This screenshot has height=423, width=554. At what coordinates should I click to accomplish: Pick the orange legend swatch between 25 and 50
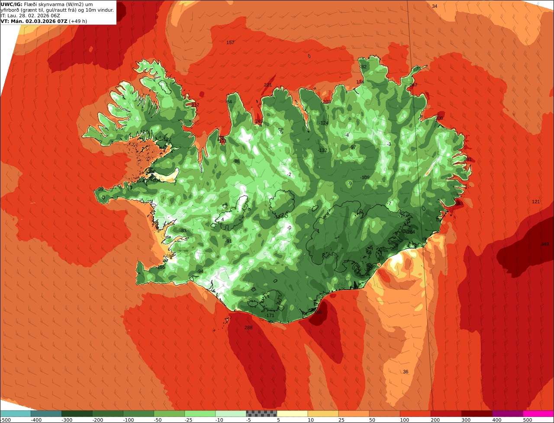click(x=354, y=413)
